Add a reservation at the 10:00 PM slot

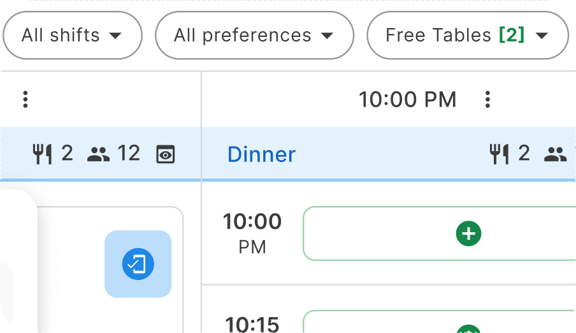click(x=468, y=233)
